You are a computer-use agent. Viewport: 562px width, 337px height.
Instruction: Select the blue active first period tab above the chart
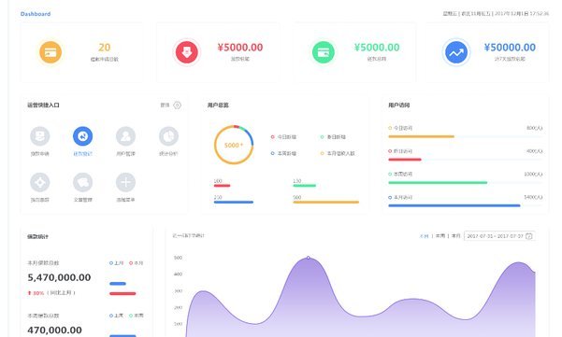pos(424,236)
